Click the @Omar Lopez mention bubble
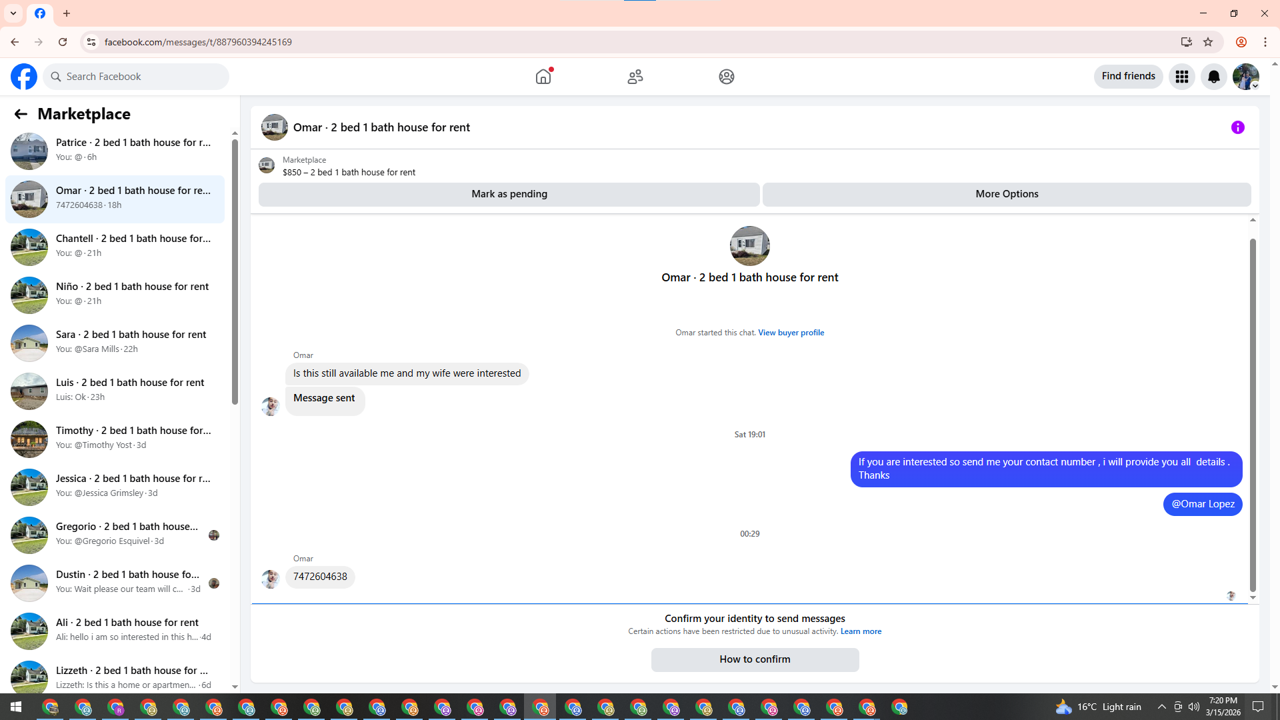Screen dimensions: 1280x720 click(x=1203, y=504)
